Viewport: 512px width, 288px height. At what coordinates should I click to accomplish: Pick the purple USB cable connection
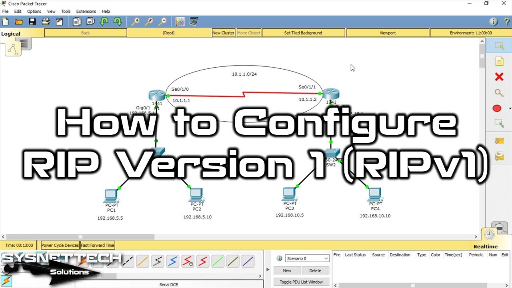pyautogui.click(x=248, y=262)
